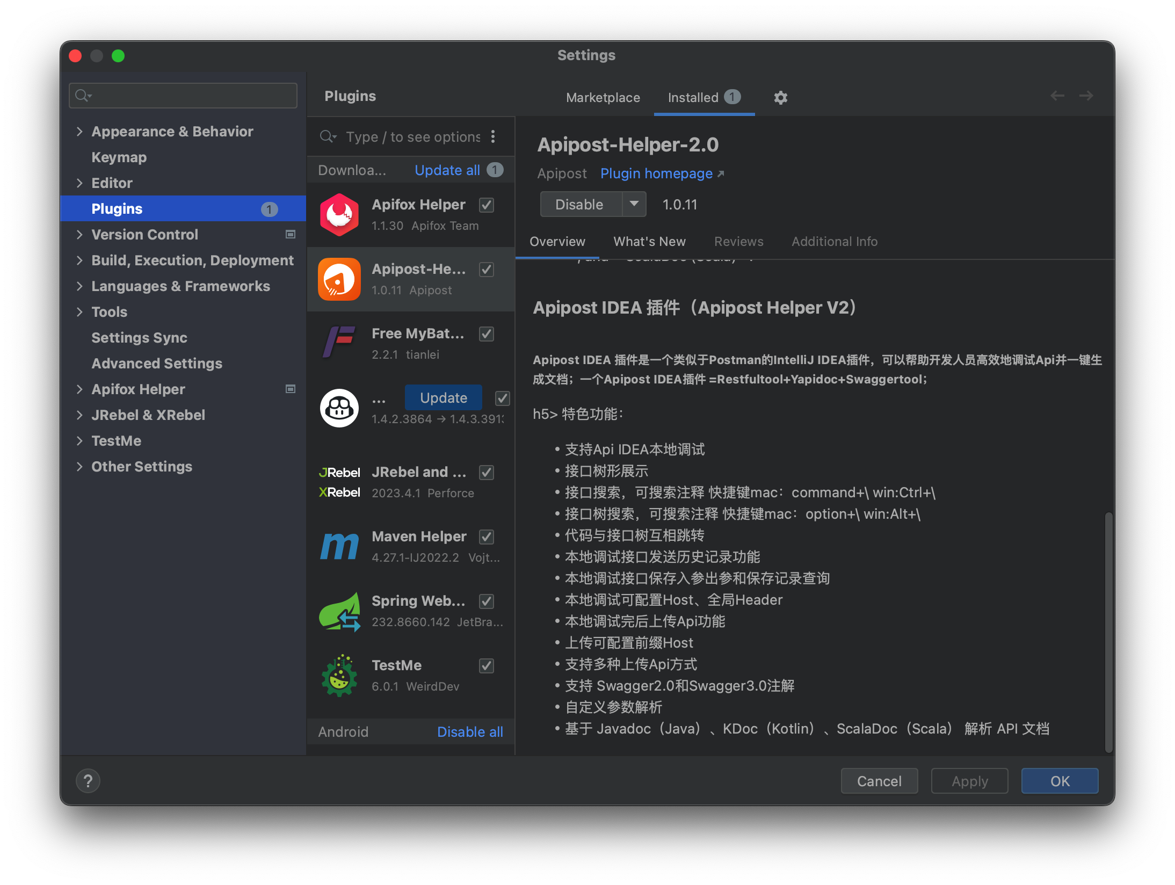Click the TestMe plugin icon
Viewport: 1175px width, 885px height.
click(x=339, y=676)
